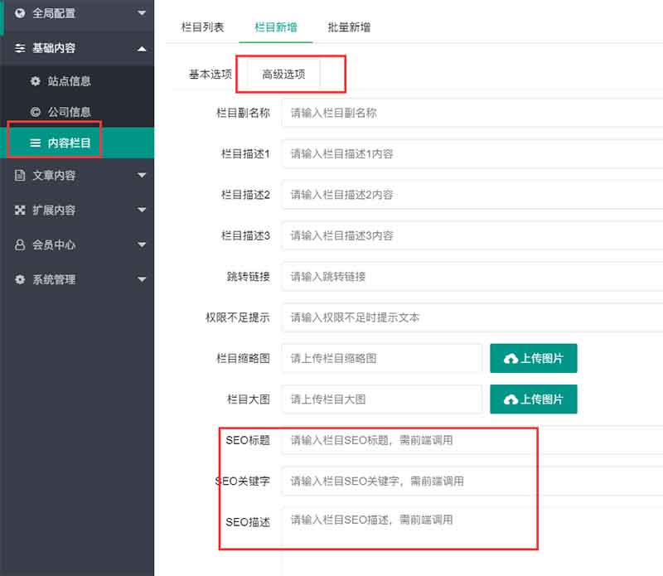Open the 批量新增 tab
This screenshot has height=576, width=663.
pos(348,27)
